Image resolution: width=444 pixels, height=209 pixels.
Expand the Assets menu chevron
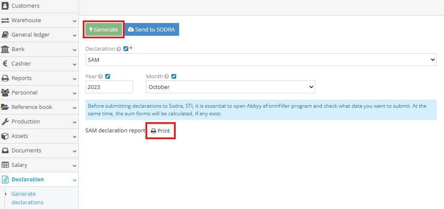point(75,137)
